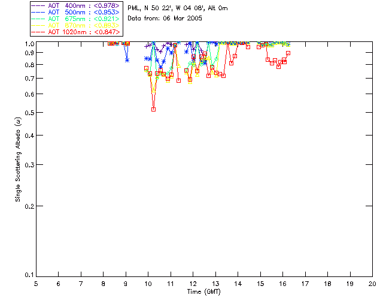Click the 12 tick label on time axis

[x=193, y=283]
